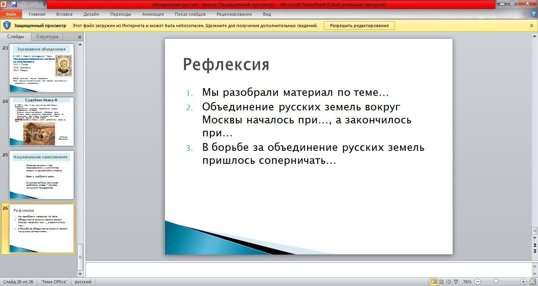Close the slides thumbnail pane
Viewport: 538px width, 286px height.
[x=80, y=37]
